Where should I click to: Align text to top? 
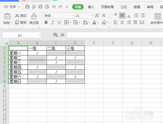pos(116,16)
